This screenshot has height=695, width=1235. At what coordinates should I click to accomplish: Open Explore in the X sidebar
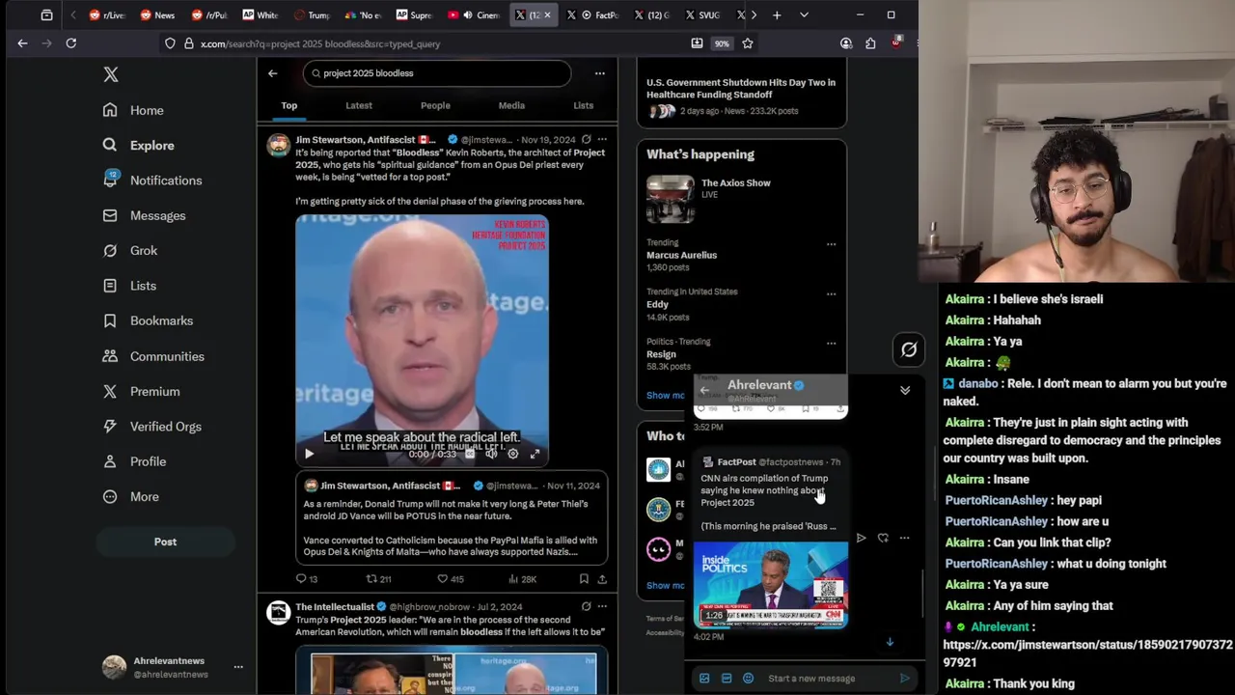(x=139, y=145)
